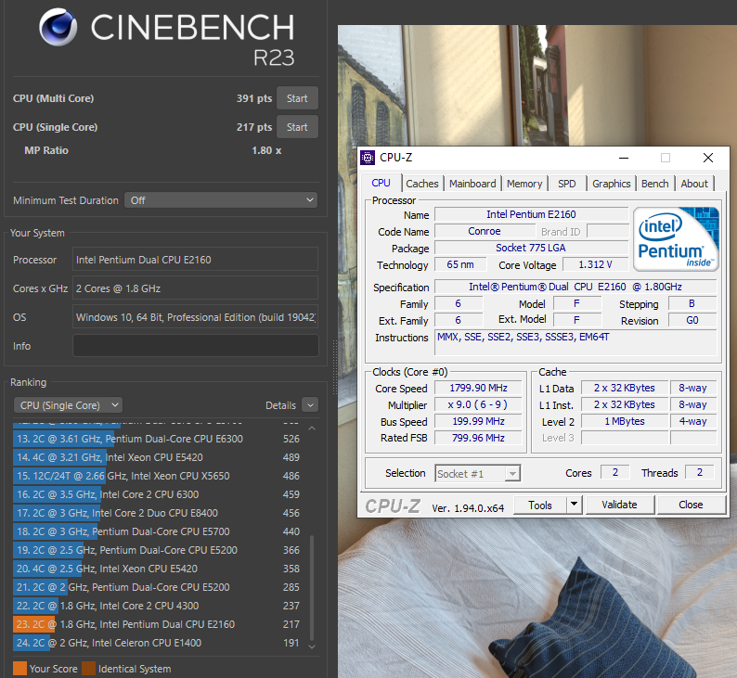This screenshot has width=737, height=678.
Task: Open the Graphics tab in CPU-Z
Action: (611, 184)
